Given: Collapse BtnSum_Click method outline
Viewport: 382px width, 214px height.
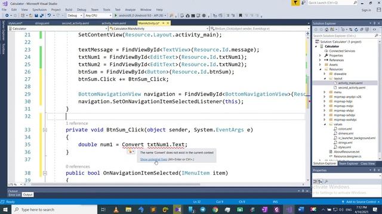Looking at the screenshot, I should 45,130.
